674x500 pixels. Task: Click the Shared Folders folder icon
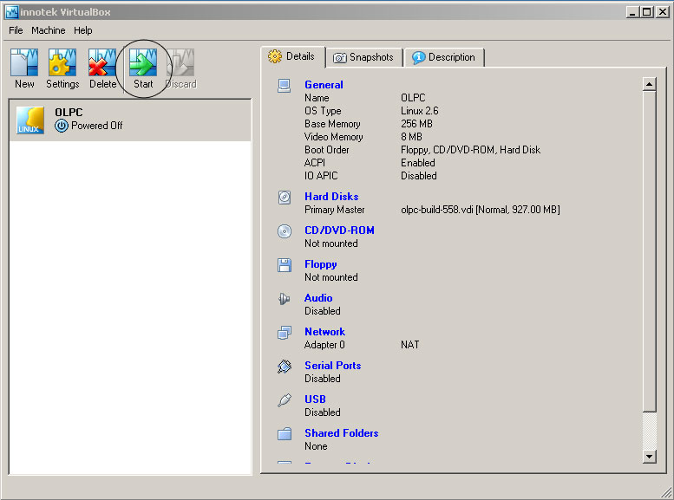click(285, 434)
